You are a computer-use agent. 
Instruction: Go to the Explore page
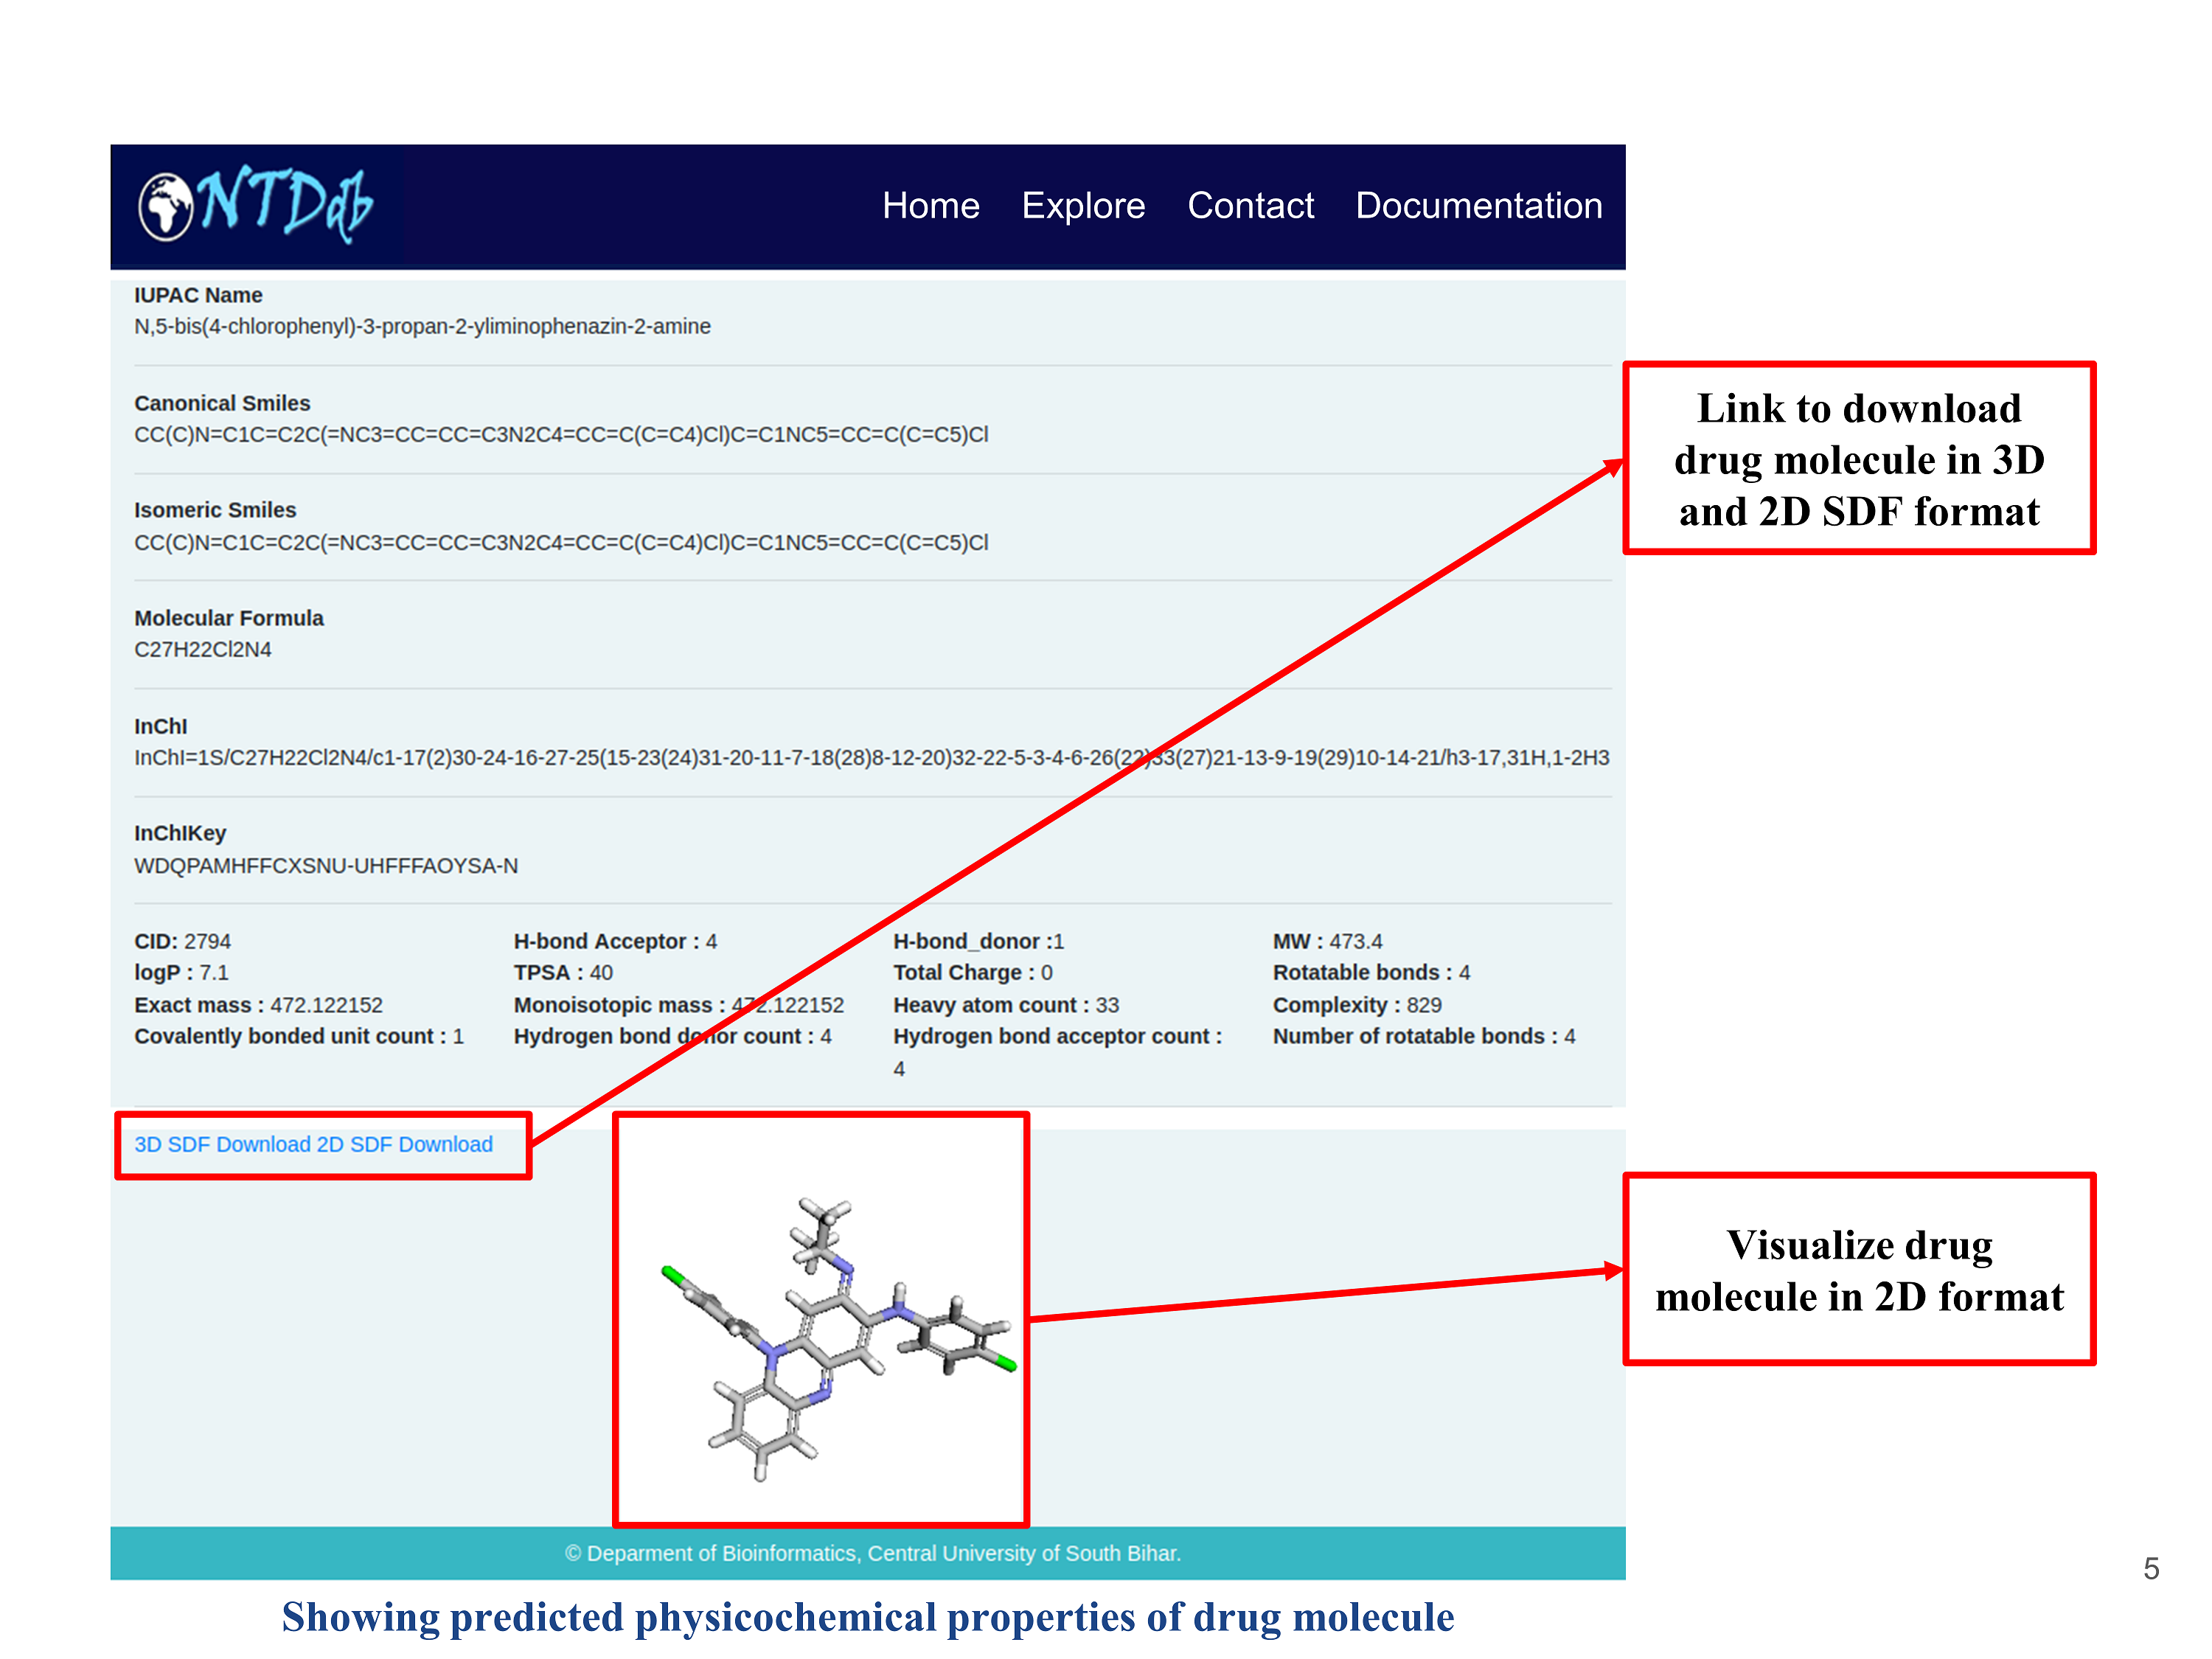pos(1083,205)
